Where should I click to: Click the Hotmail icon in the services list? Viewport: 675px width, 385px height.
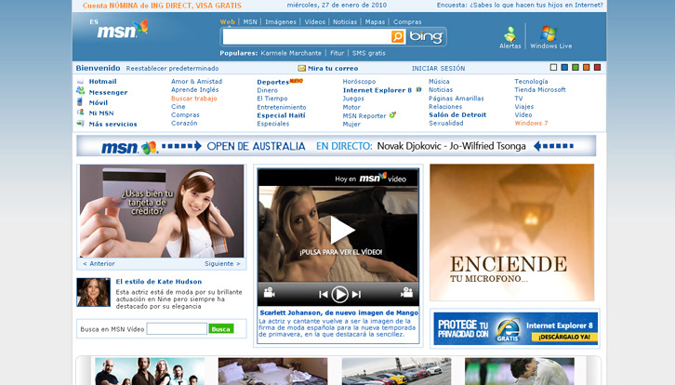[80, 82]
